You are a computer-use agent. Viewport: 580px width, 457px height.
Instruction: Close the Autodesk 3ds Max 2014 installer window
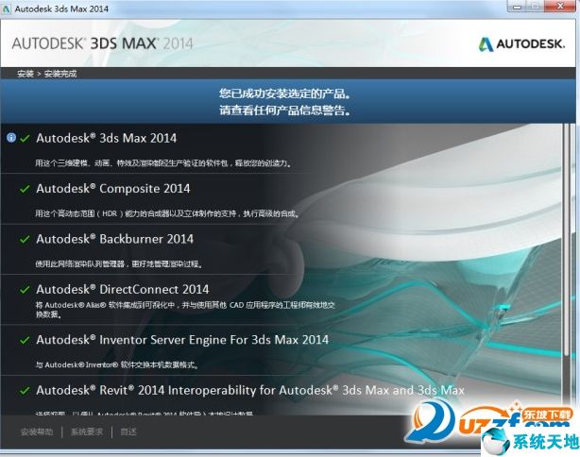click(560, 6)
